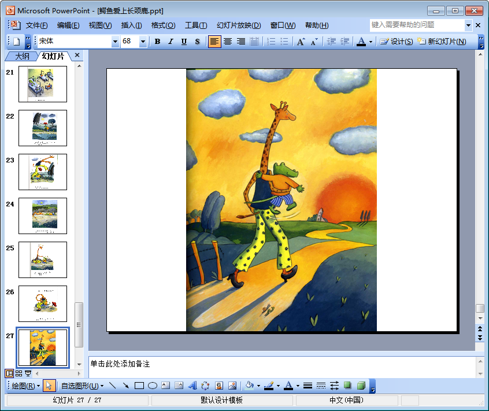The image size is (489, 411).
Task: Decrease indent level
Action: 331,42
